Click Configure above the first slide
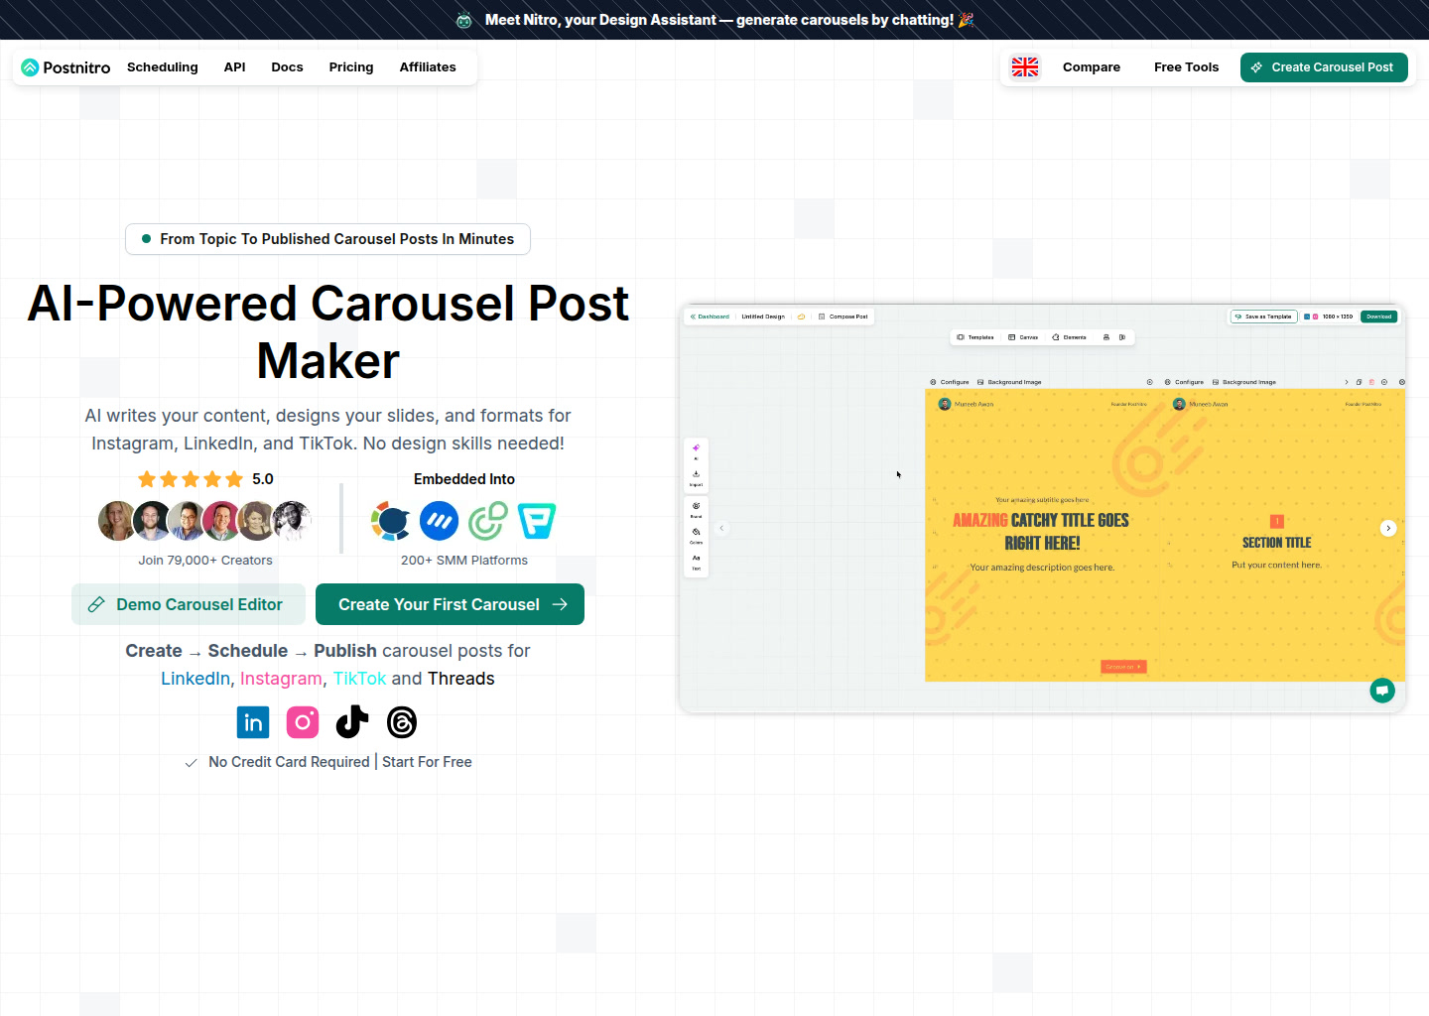1429x1016 pixels. 950,382
